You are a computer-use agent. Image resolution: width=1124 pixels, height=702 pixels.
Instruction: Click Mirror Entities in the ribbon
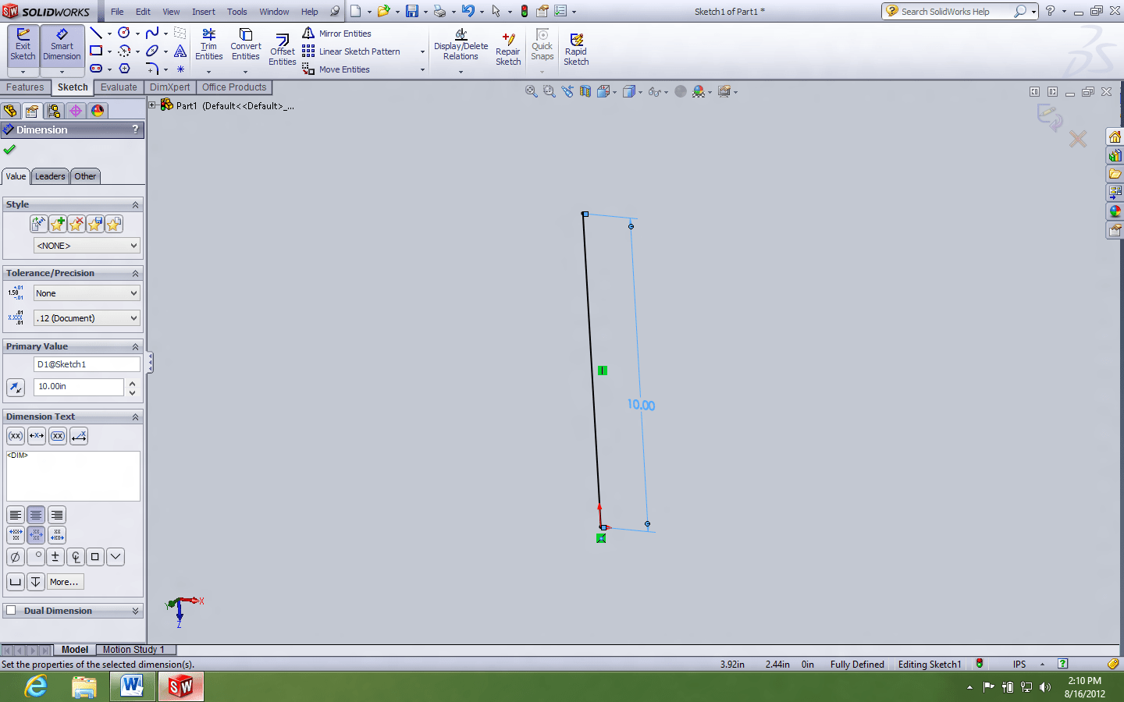tap(344, 34)
